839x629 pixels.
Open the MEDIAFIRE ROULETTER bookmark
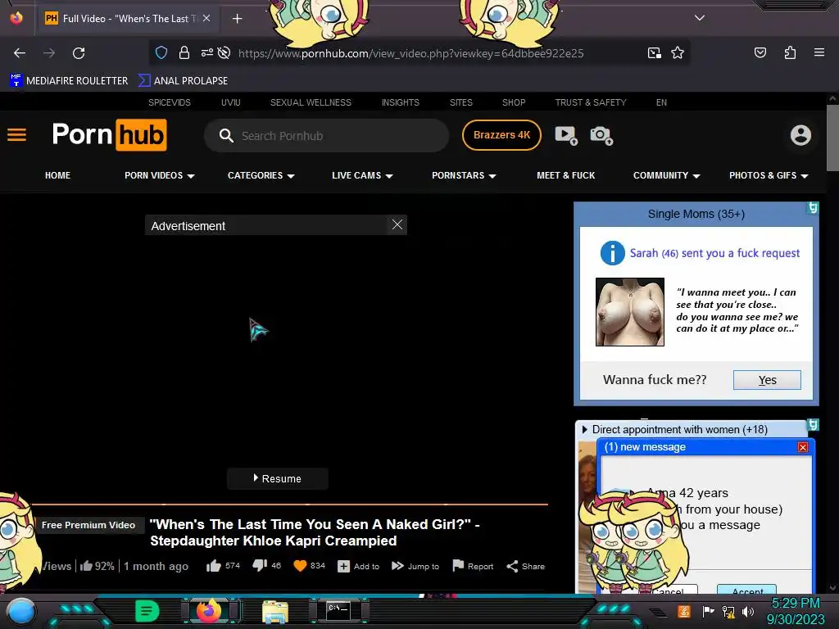point(69,81)
